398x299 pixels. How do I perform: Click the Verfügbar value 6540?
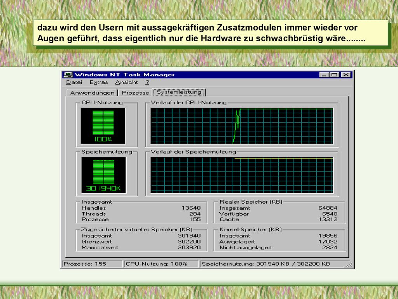330,214
